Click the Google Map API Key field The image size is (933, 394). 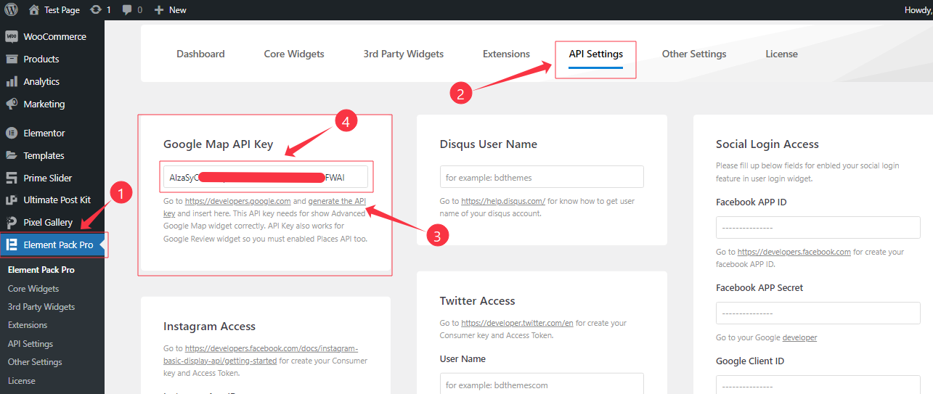(265, 177)
